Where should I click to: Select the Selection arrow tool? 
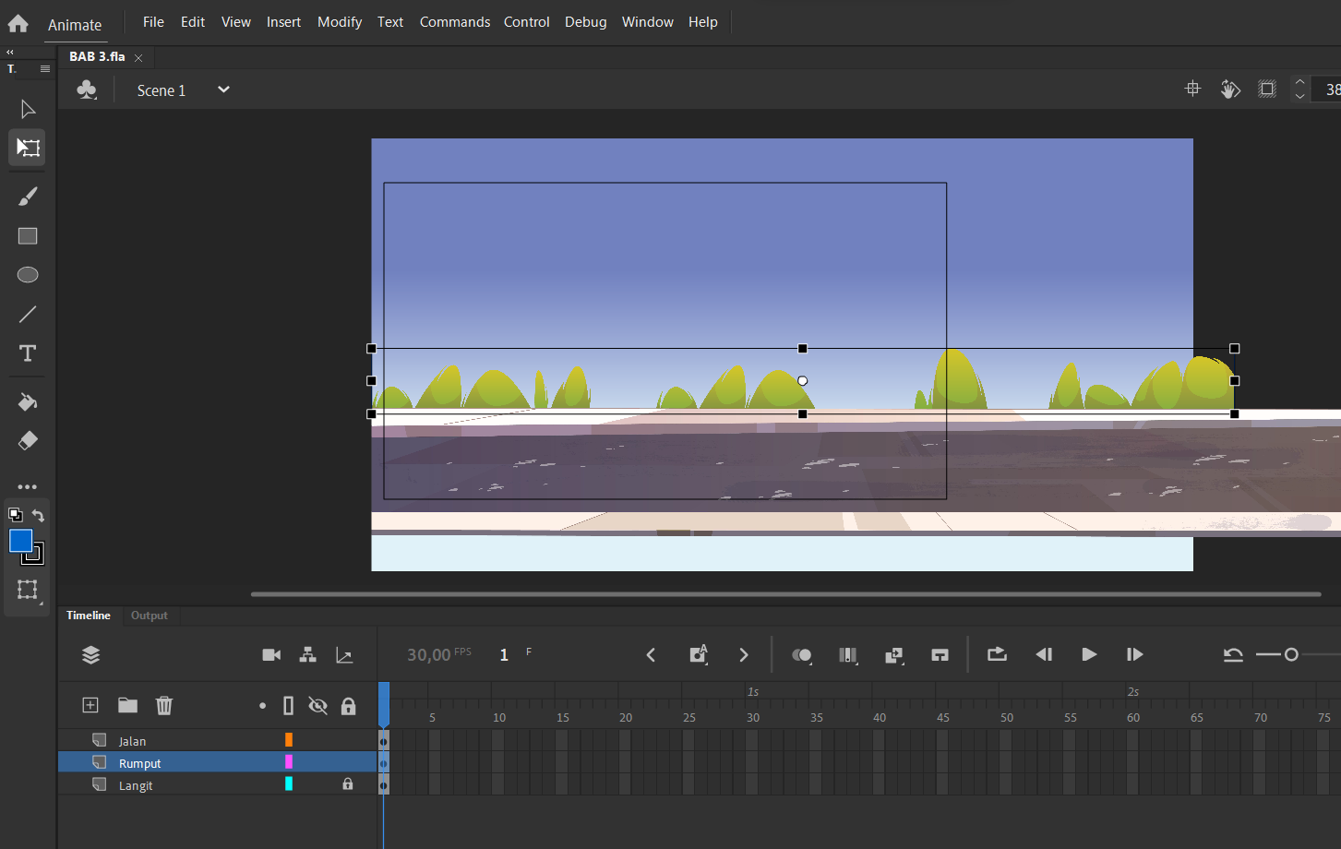point(28,109)
